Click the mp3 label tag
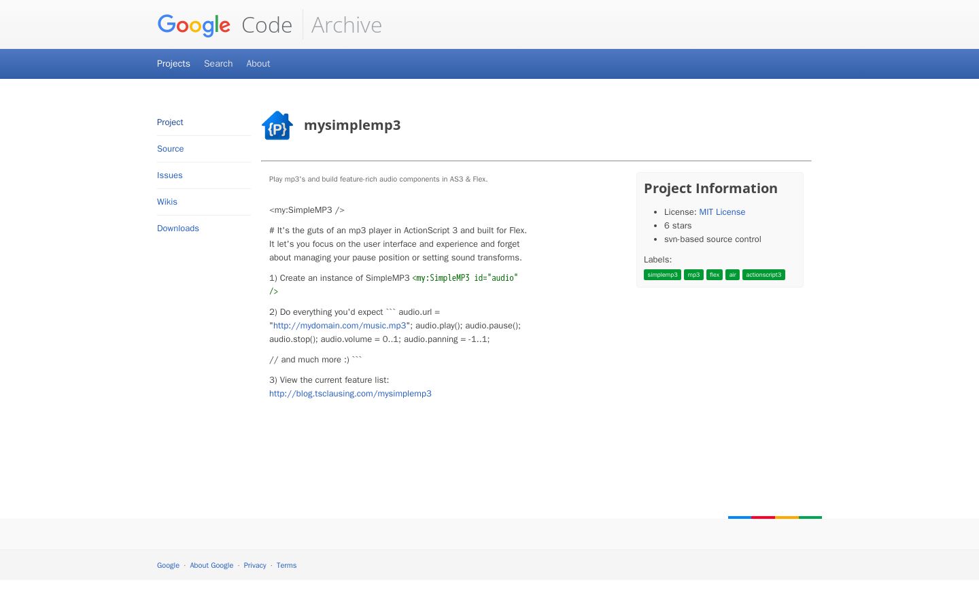This screenshot has height=612, width=979. point(693,275)
